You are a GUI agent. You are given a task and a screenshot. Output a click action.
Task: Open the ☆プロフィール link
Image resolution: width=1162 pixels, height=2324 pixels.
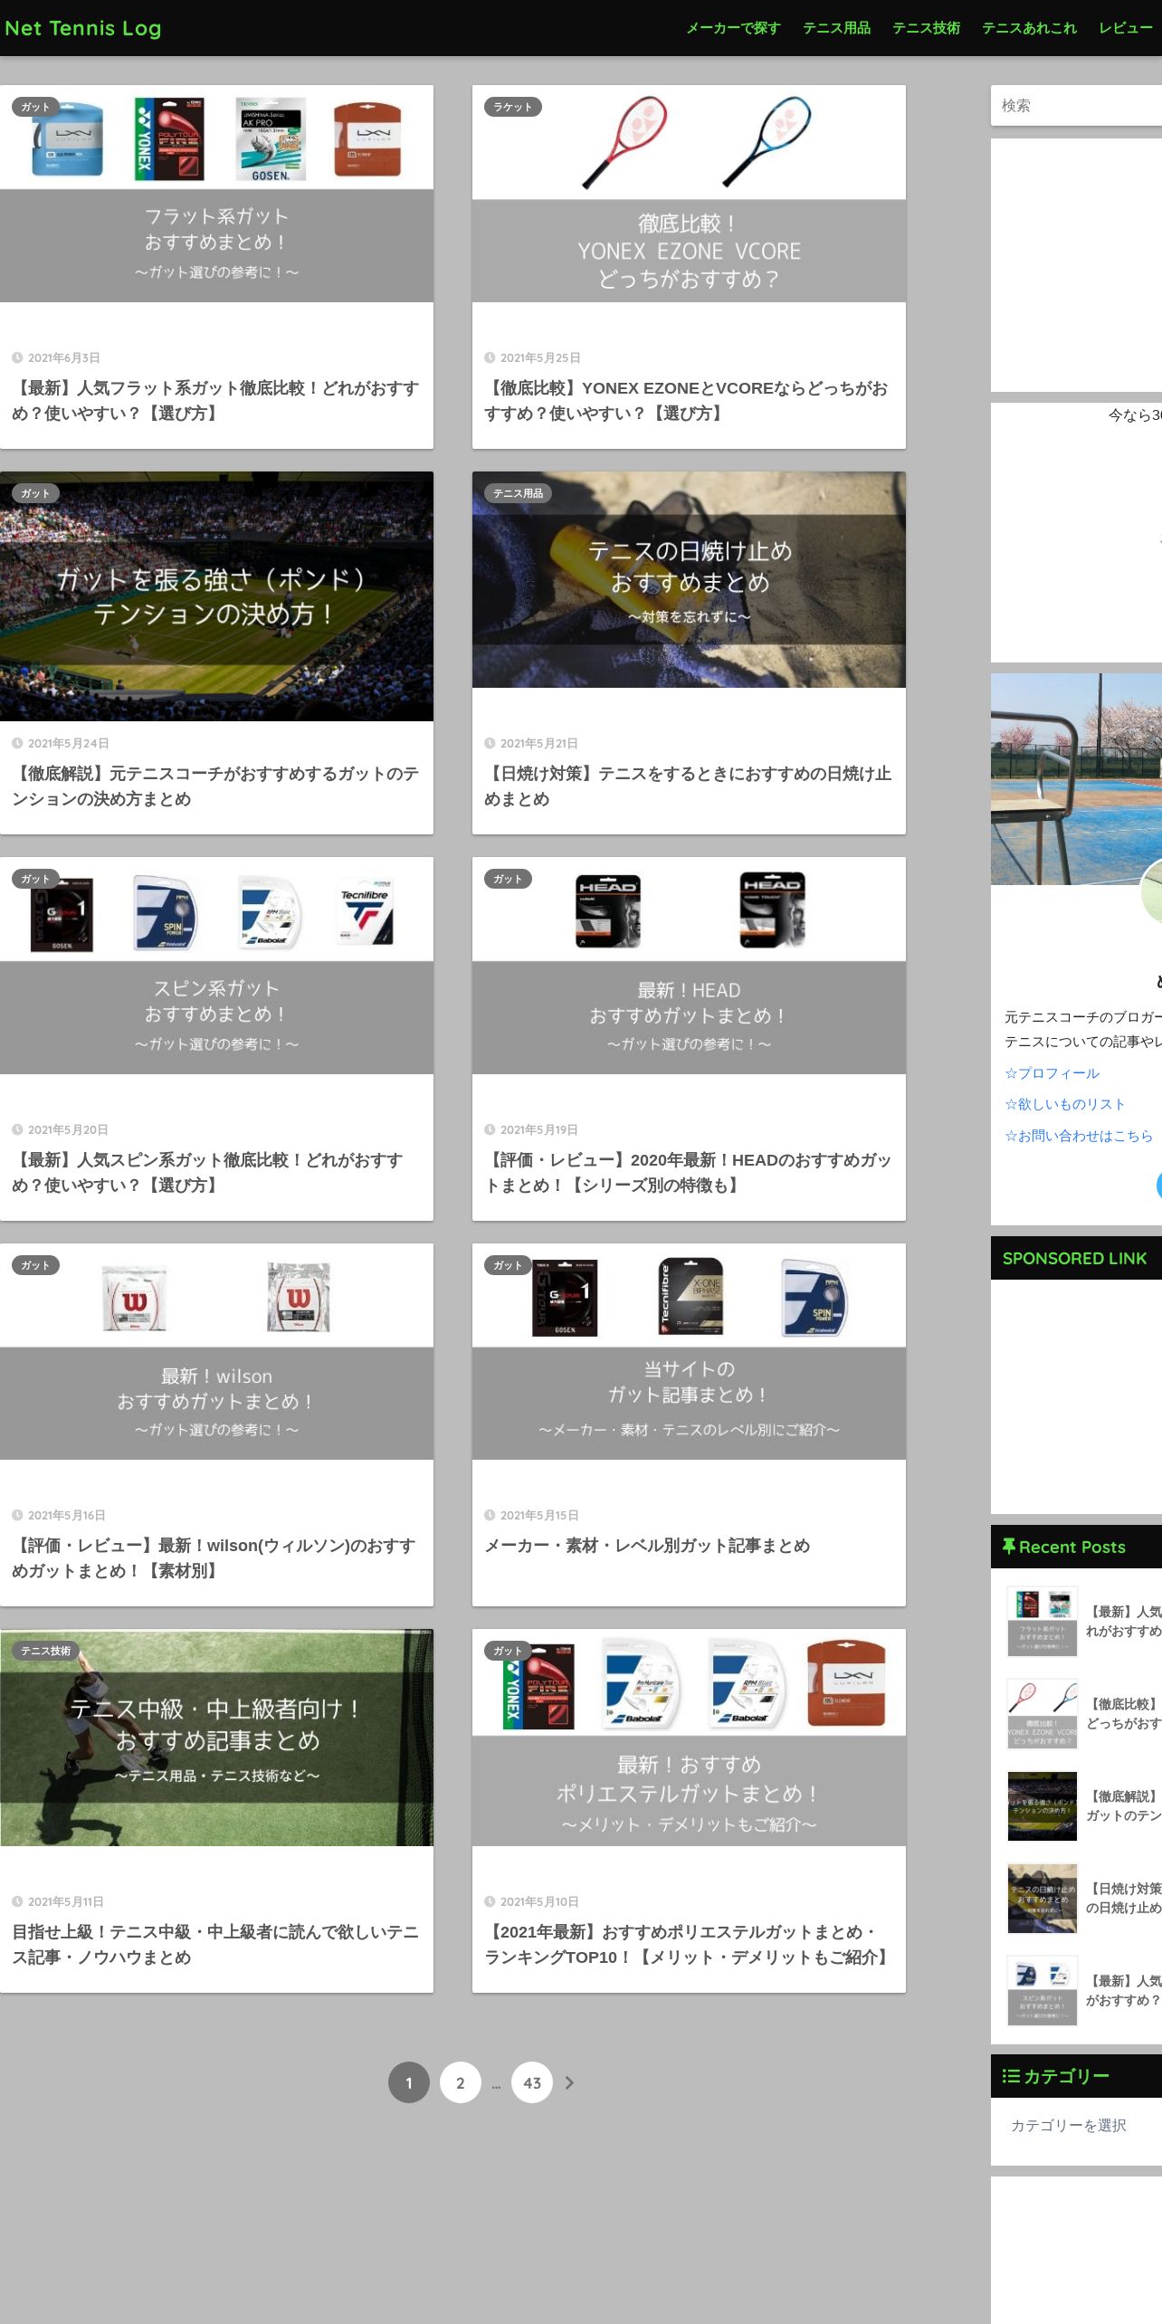[1052, 1072]
